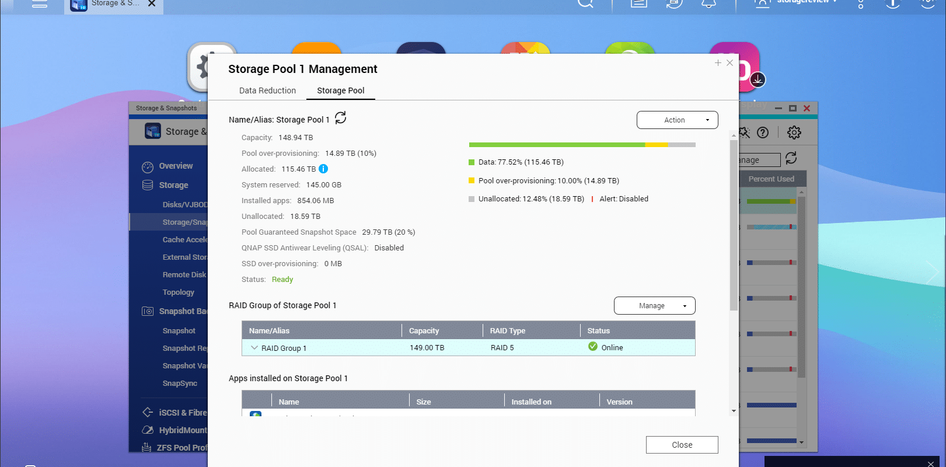Screen dimensions: 946x467
Task: Click the HybridMount cloud icon
Action: click(x=148, y=430)
